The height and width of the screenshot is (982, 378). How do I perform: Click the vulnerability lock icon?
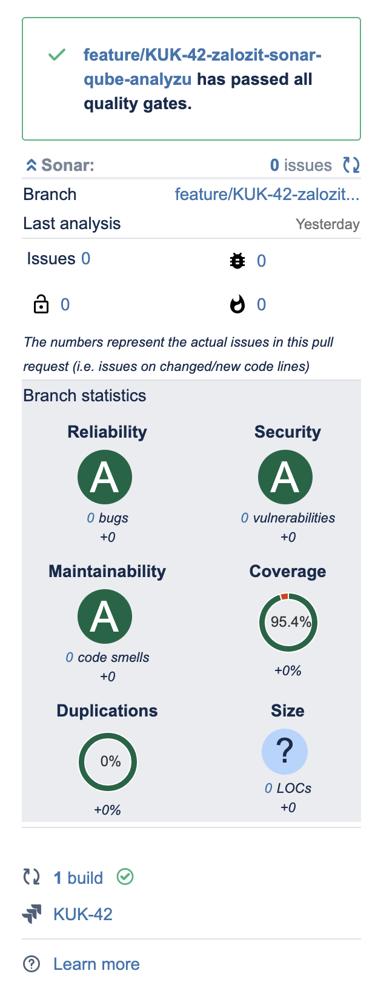(41, 304)
